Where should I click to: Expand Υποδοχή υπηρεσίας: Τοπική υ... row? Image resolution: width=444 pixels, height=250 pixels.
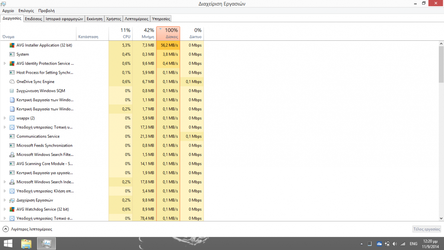tap(4, 127)
